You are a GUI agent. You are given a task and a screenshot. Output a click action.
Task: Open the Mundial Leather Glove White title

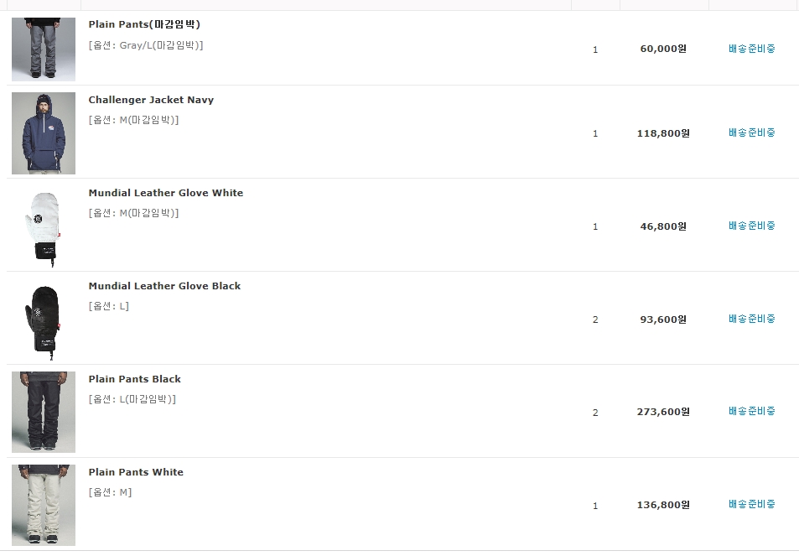(x=166, y=193)
